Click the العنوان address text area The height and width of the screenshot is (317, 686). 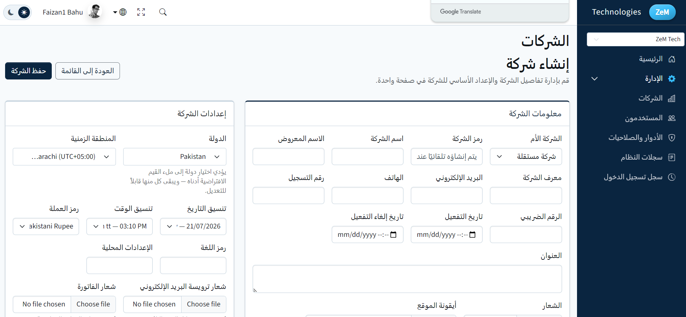(x=407, y=279)
